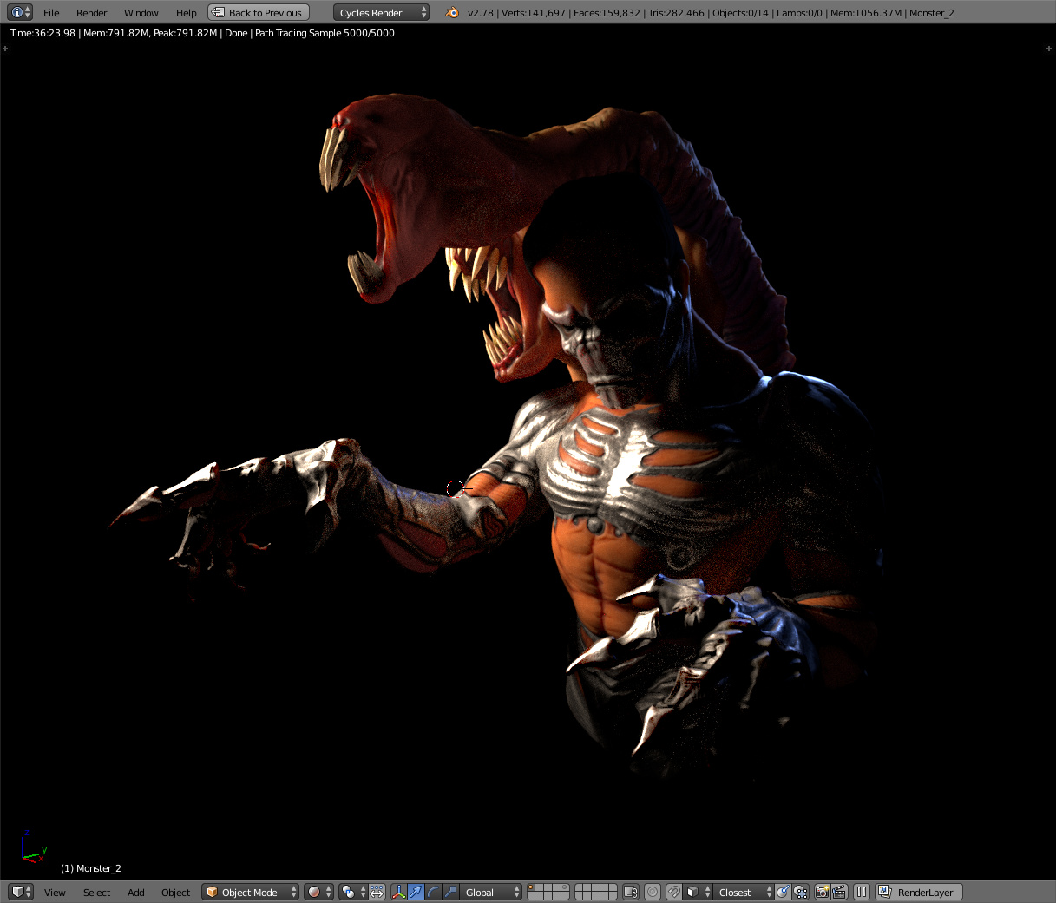Viewport: 1056px width, 903px height.
Task: Open the pivot point selector
Action: (353, 892)
